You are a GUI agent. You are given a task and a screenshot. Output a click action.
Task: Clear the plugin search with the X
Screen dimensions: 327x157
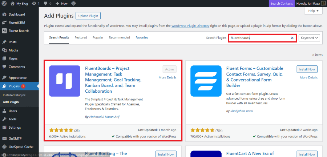(292, 38)
